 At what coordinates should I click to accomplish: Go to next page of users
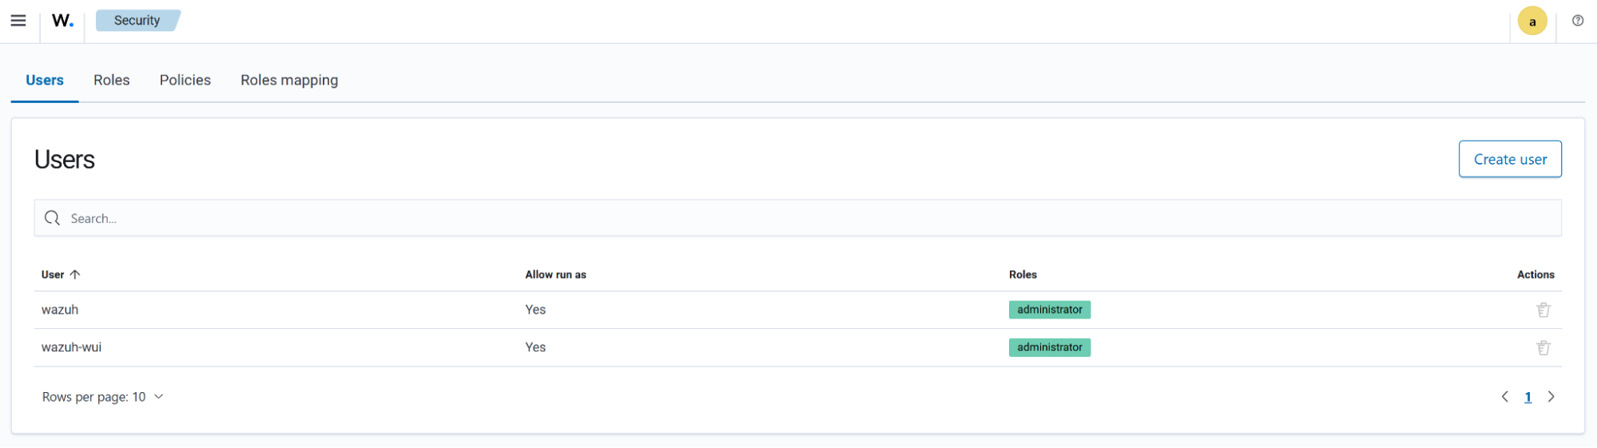tap(1551, 397)
